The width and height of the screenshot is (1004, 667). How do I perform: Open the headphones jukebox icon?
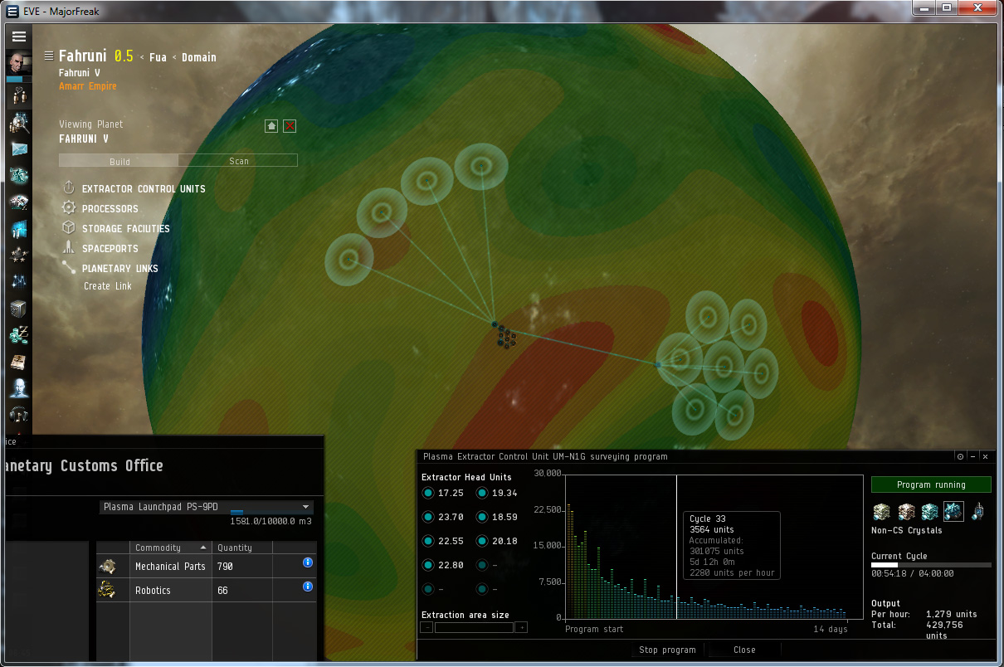pos(19,414)
